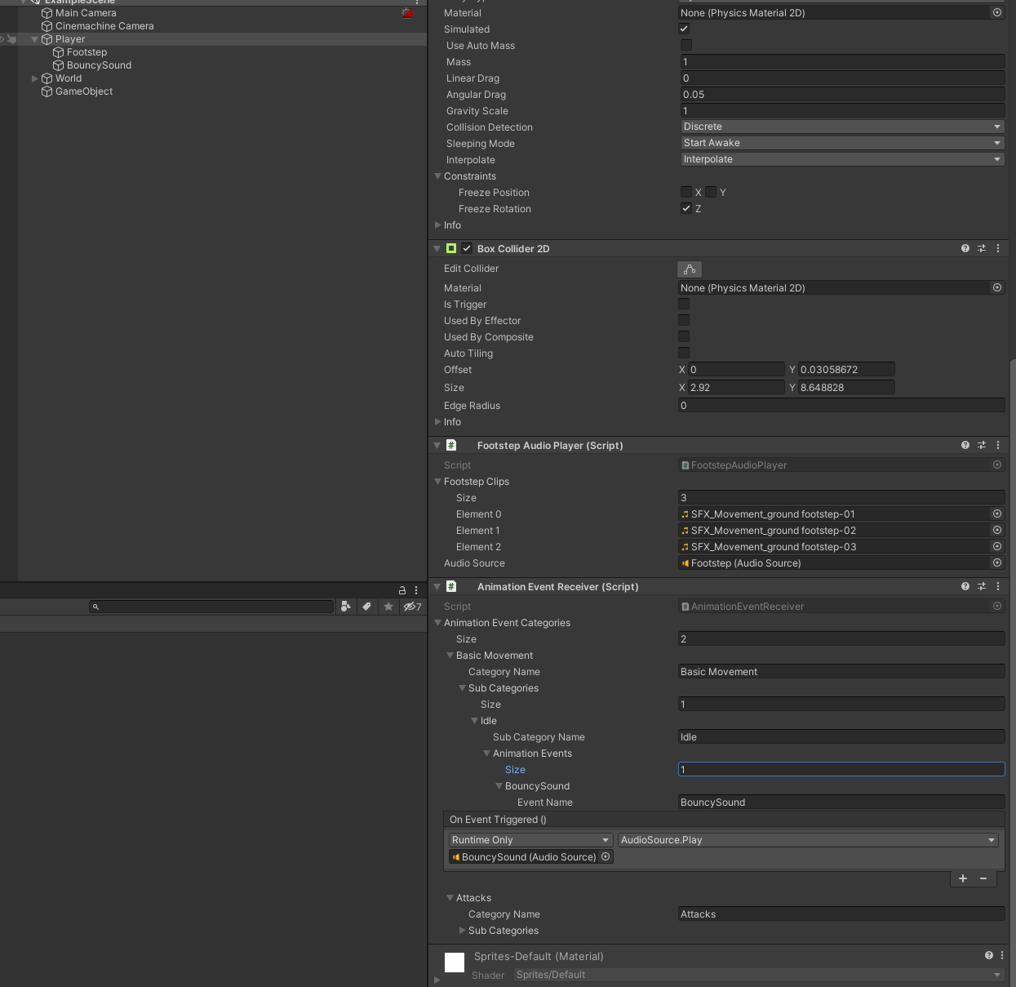The width and height of the screenshot is (1016, 987).
Task: Click the lock icon above the Project window
Action: [401, 589]
